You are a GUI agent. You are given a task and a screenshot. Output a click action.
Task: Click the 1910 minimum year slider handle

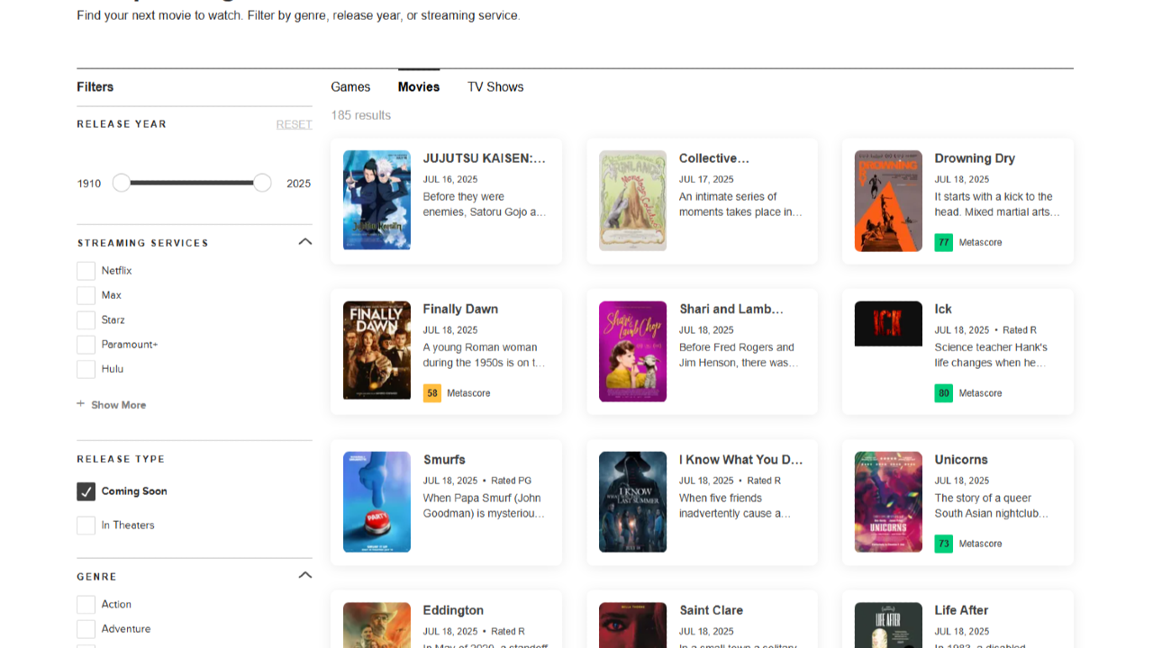pos(122,184)
